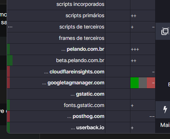Set googletagmanager.com rule to gray noop
This screenshot has height=139, width=170.
pos(143,83)
